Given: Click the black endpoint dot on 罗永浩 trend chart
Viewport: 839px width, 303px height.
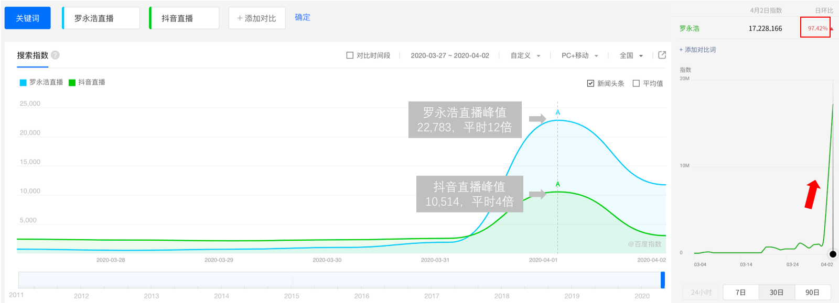Looking at the screenshot, I should click(833, 254).
